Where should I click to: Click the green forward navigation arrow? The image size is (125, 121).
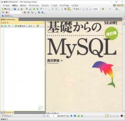(x=37, y=9)
